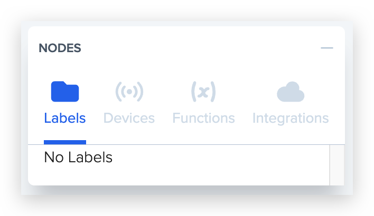Minimize the NODES card using the dash
Image resolution: width=374 pixels, height=216 pixels.
point(327,48)
